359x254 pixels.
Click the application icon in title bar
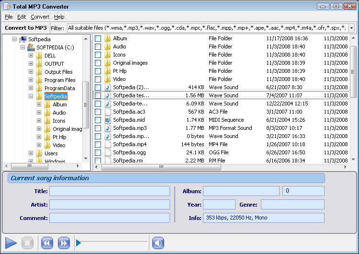[x=7, y=6]
